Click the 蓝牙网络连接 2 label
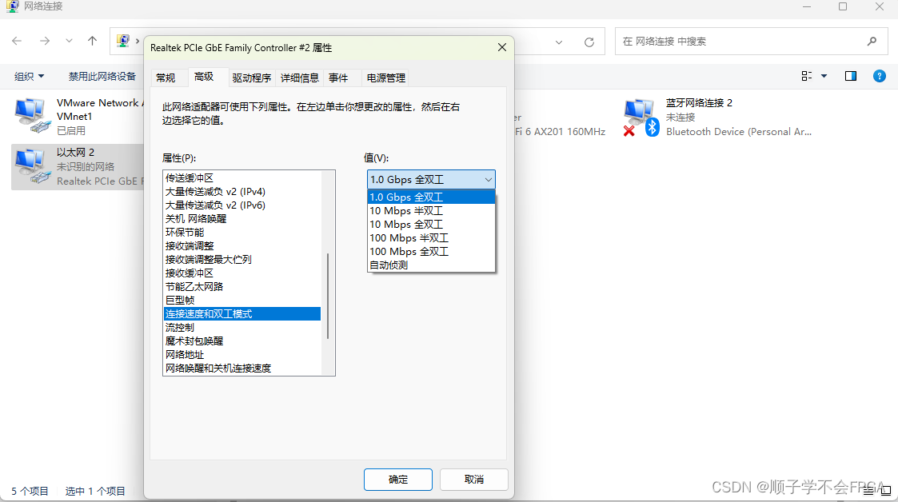 pos(699,102)
